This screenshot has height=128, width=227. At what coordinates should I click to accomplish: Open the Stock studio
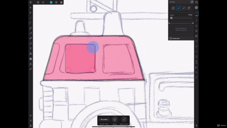196,41
